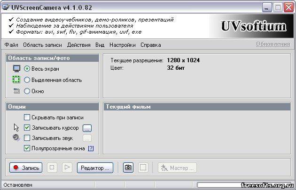Click the green selected-area icon
Viewport: 296px width, 190px height.
(x=16, y=80)
